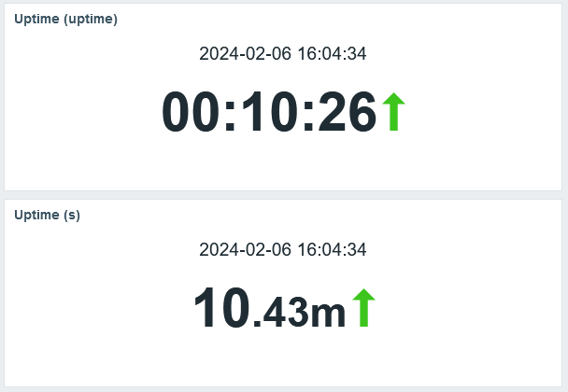
Task: Click date 2024-02-06 in Uptime (uptime) widget
Action: point(244,53)
